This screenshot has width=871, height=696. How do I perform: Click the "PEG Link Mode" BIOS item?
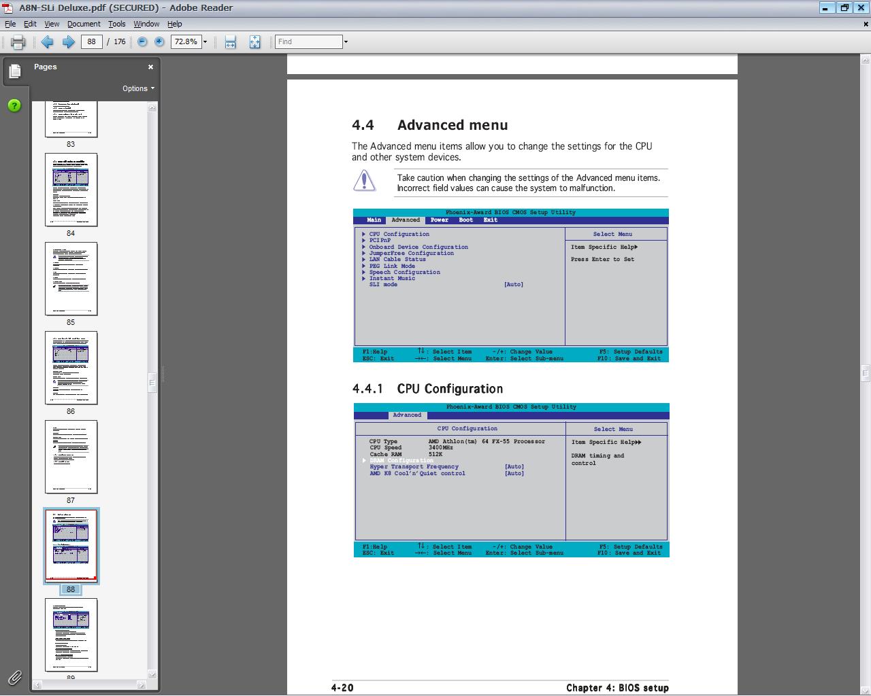click(392, 266)
